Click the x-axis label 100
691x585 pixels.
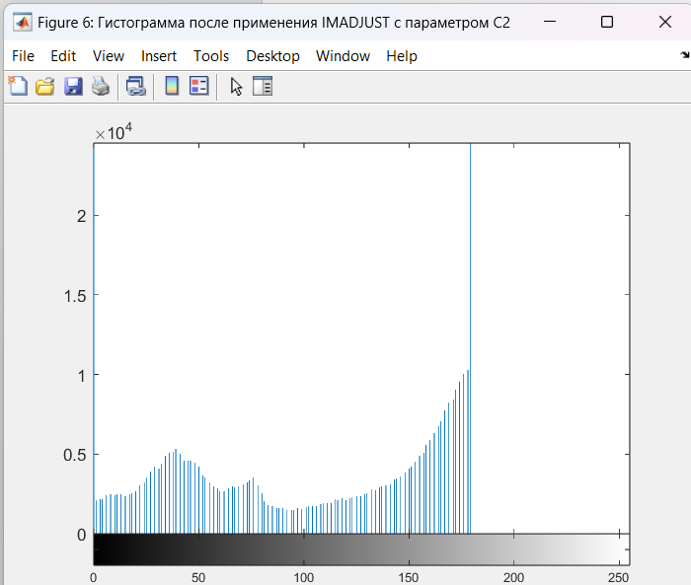click(304, 577)
